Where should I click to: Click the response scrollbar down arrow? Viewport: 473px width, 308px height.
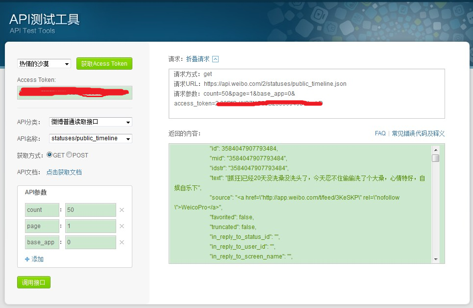(436, 259)
